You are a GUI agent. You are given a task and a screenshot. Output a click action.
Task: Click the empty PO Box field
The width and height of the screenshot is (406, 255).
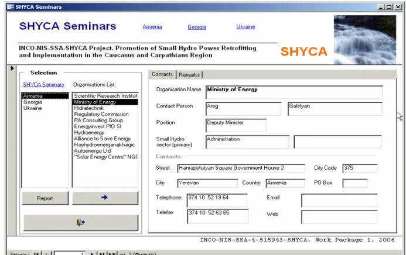click(x=354, y=183)
